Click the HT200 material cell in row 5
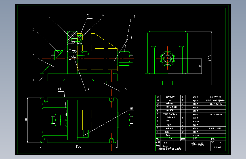 tap(196, 121)
